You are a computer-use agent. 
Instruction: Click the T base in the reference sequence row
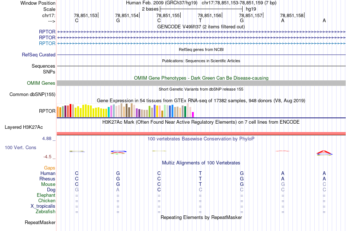click(x=200, y=20)
